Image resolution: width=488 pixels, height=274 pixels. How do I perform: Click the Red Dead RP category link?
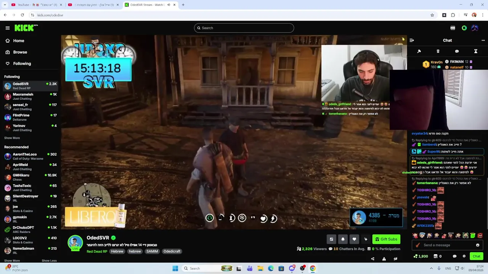(97, 251)
